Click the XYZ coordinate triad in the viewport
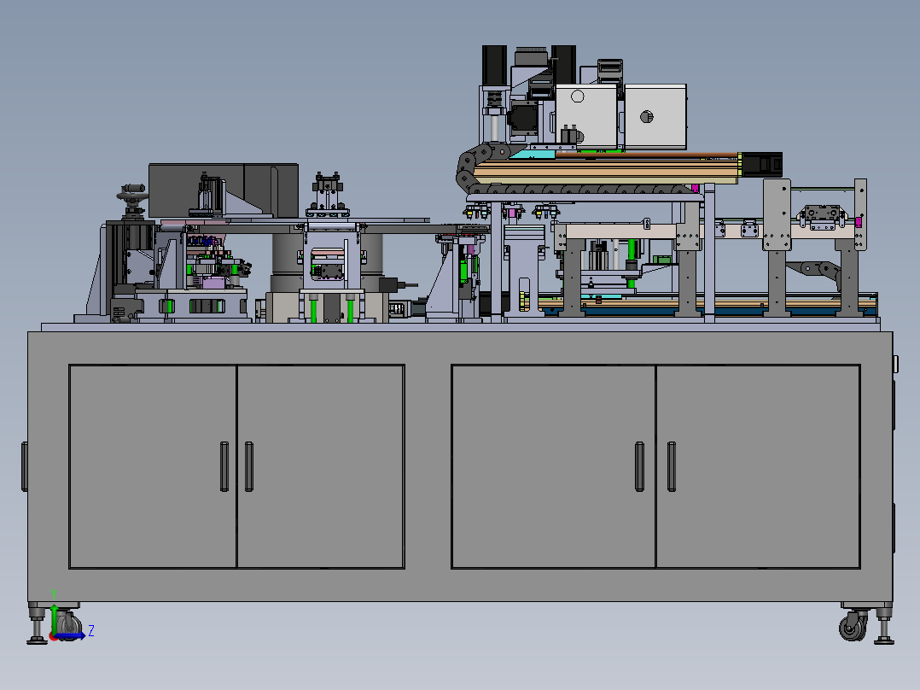The image size is (920, 690). coord(70,617)
